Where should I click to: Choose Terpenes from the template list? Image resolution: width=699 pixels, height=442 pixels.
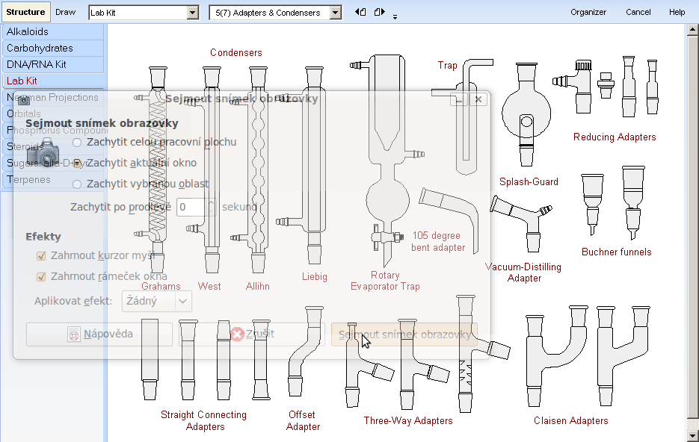tap(53, 180)
